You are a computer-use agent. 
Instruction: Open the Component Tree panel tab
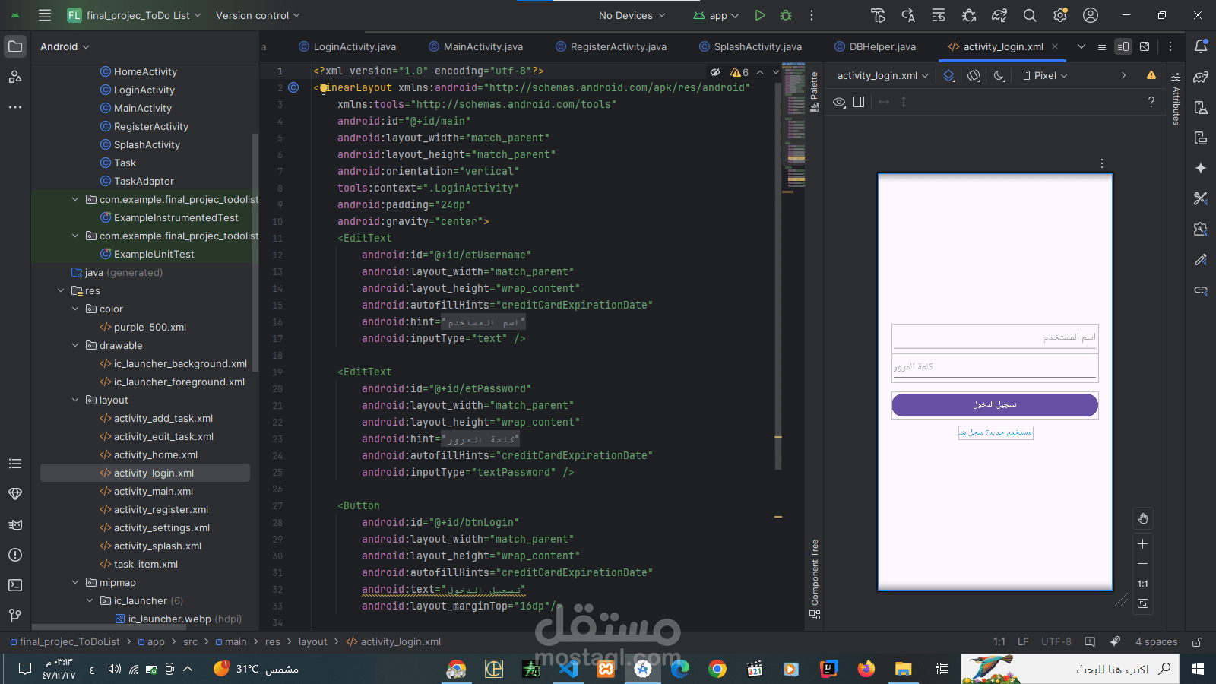(815, 579)
